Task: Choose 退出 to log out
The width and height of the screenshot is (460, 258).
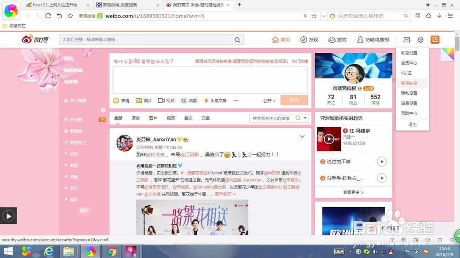Action: pyautogui.click(x=412, y=124)
